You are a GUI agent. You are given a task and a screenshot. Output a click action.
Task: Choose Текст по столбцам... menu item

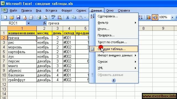114,42
